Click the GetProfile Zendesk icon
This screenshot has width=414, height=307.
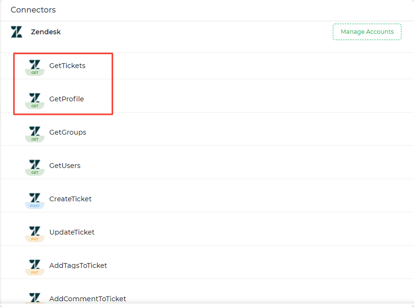35,98
